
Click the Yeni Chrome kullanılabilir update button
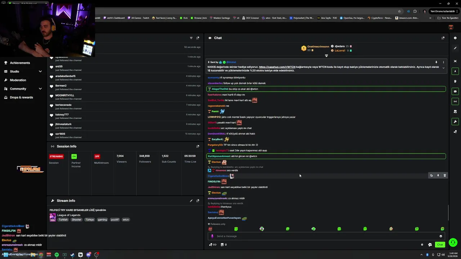coord(444,11)
